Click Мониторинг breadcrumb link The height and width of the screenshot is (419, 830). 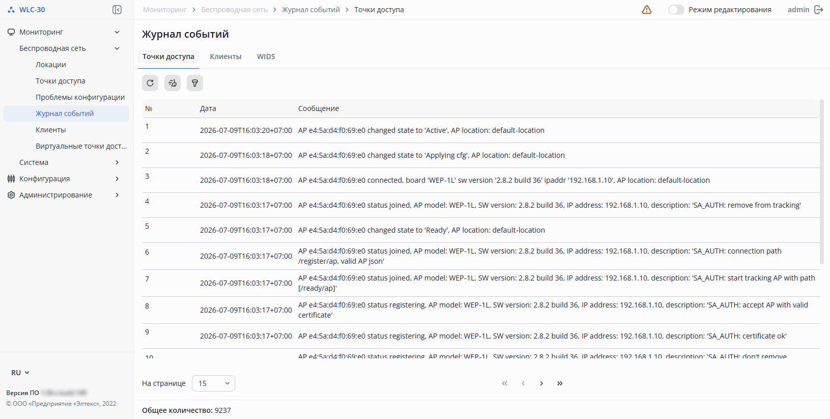coord(165,10)
